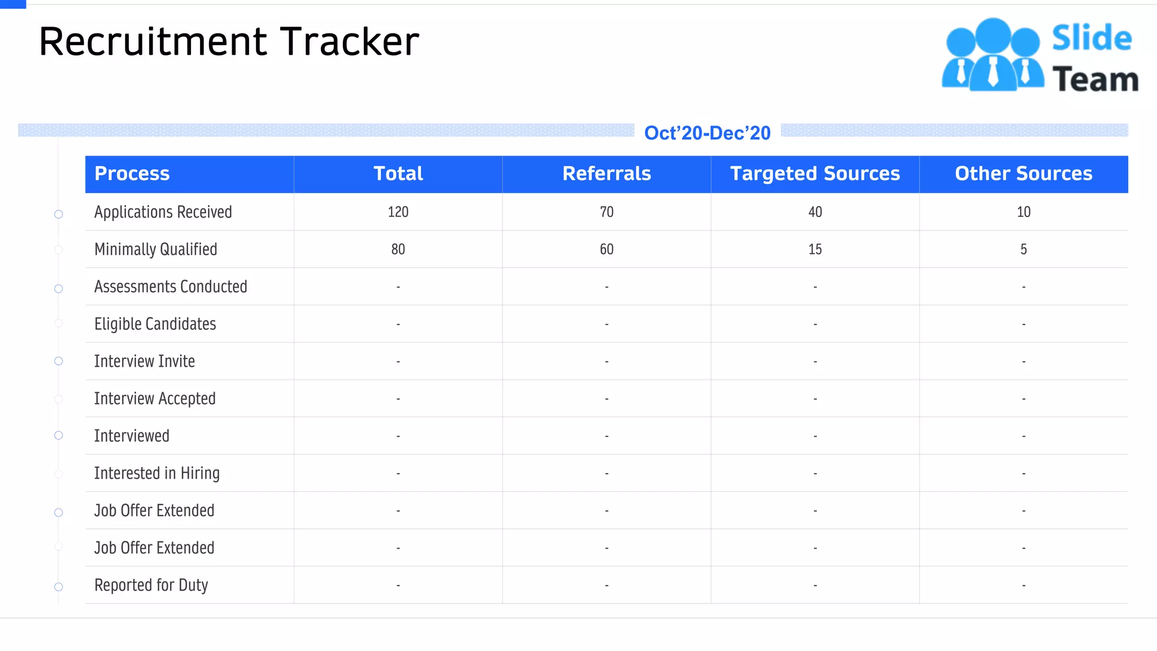Screen dimensions: 1157x651
Task: Click the Referrals dash in Eligible Candidates row
Action: click(x=607, y=324)
